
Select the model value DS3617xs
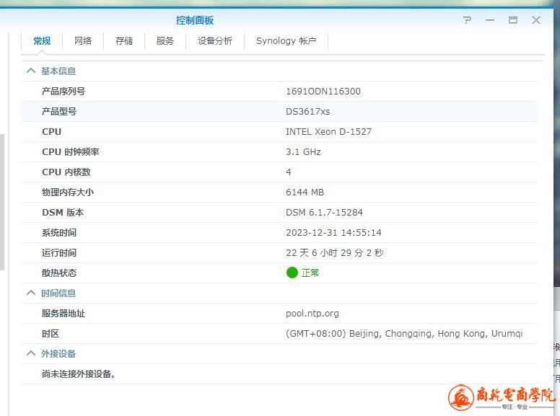point(308,112)
